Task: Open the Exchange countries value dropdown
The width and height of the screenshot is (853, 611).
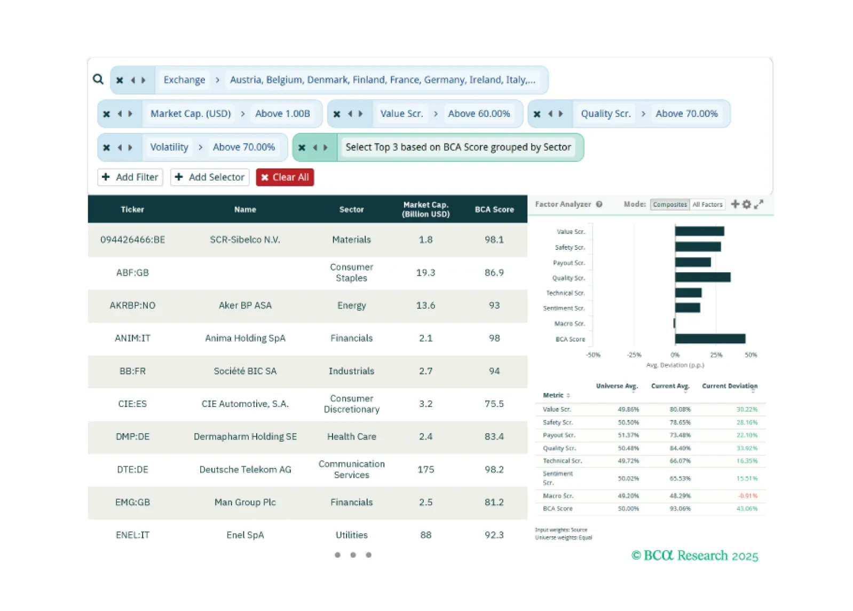Action: 382,80
